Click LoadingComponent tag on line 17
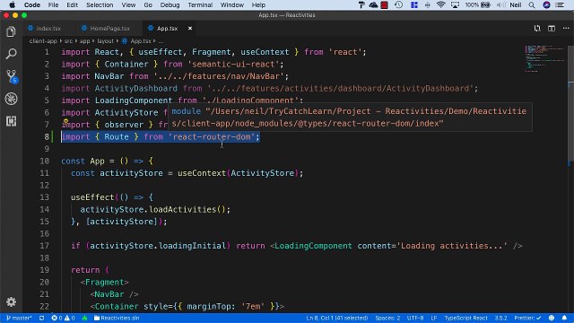 coord(313,246)
